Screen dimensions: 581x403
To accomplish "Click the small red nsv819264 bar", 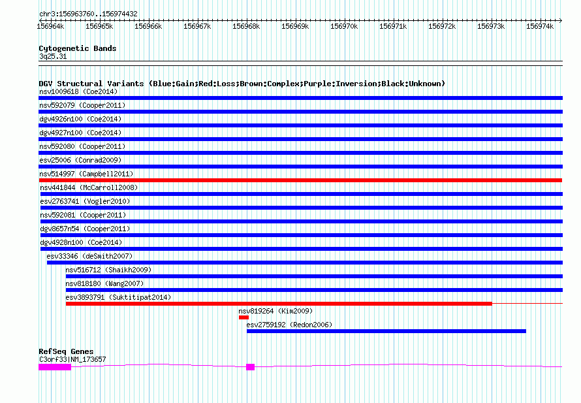I will tap(243, 317).
